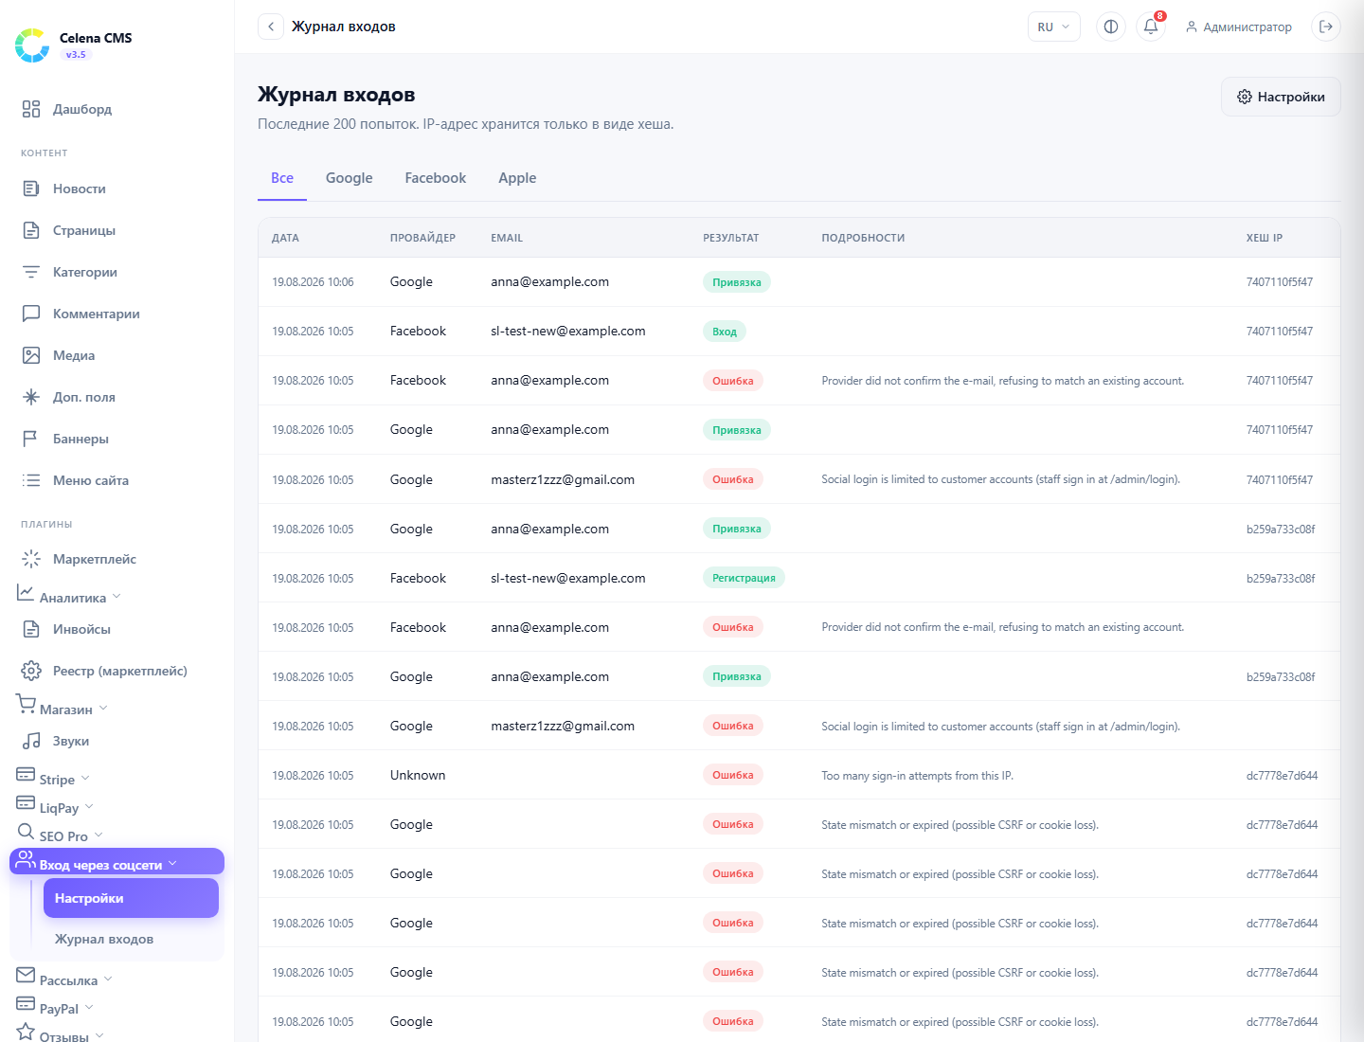Screen dimensions: 1364x1042
Task: Collapse Вход через соцсети submenu chevron
Action: [172, 864]
